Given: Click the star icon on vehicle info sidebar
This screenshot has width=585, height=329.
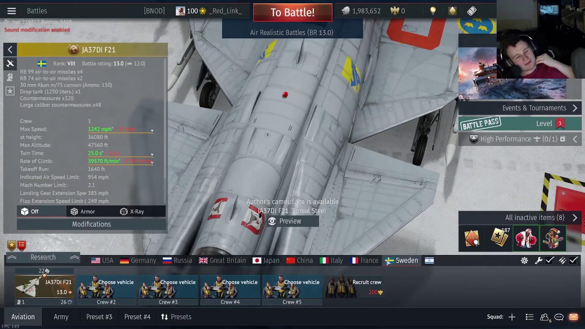Looking at the screenshot, I should [x=10, y=91].
